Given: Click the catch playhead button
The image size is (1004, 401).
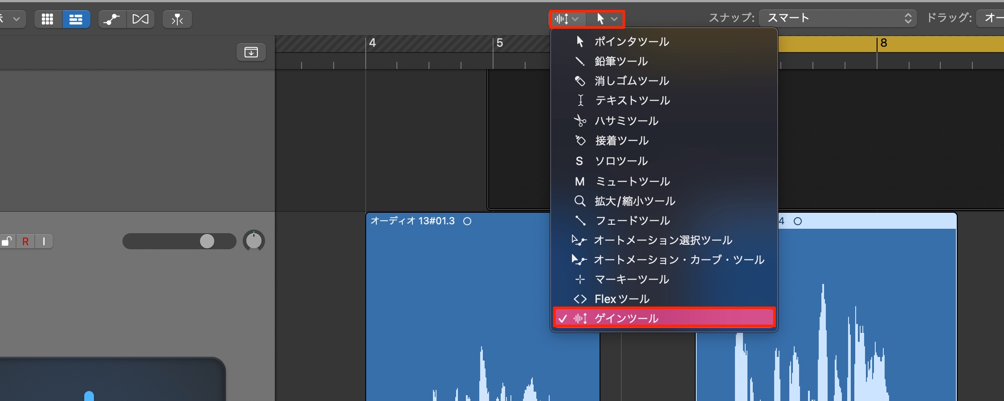Looking at the screenshot, I should coord(177,19).
